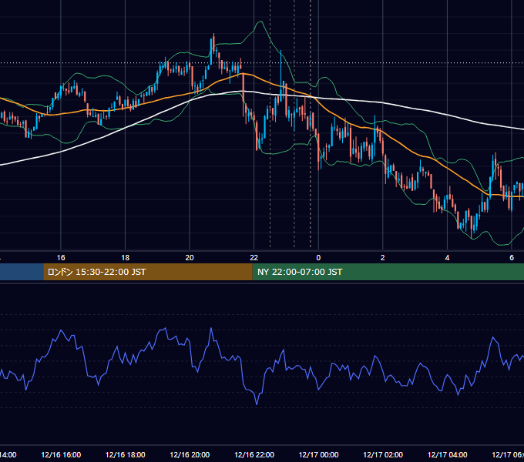Click the 18 hour tick label
524x462 pixels.
coord(126,258)
